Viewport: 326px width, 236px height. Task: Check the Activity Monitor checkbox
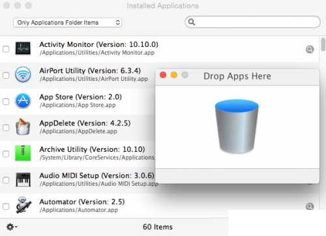coord(6,49)
